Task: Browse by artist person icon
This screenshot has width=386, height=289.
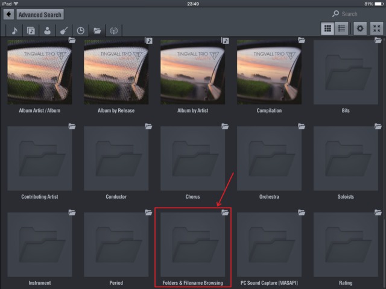Action: click(x=47, y=30)
